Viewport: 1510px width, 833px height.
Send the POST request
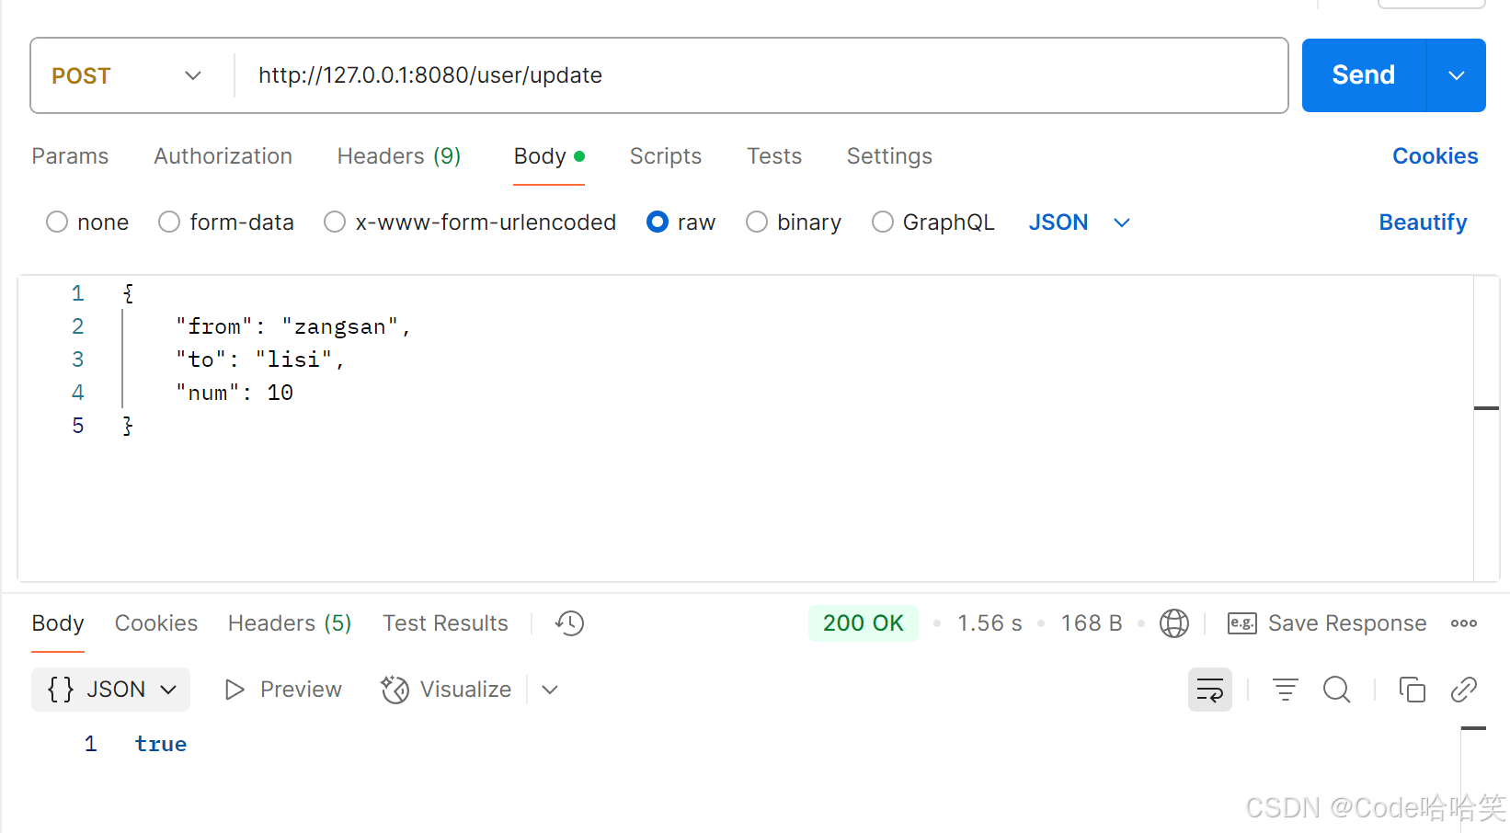(x=1364, y=75)
